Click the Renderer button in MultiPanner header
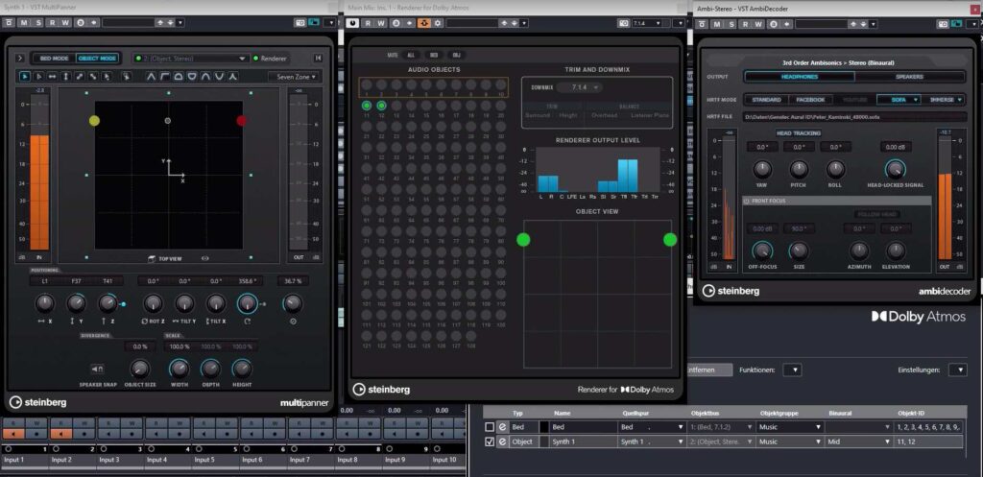 [270, 59]
